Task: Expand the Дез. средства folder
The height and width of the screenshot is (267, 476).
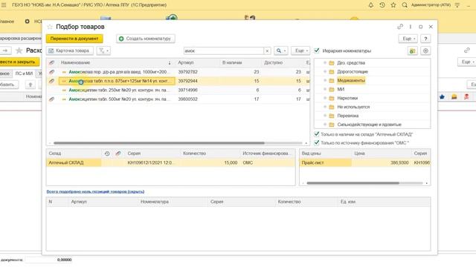Action: [325, 62]
